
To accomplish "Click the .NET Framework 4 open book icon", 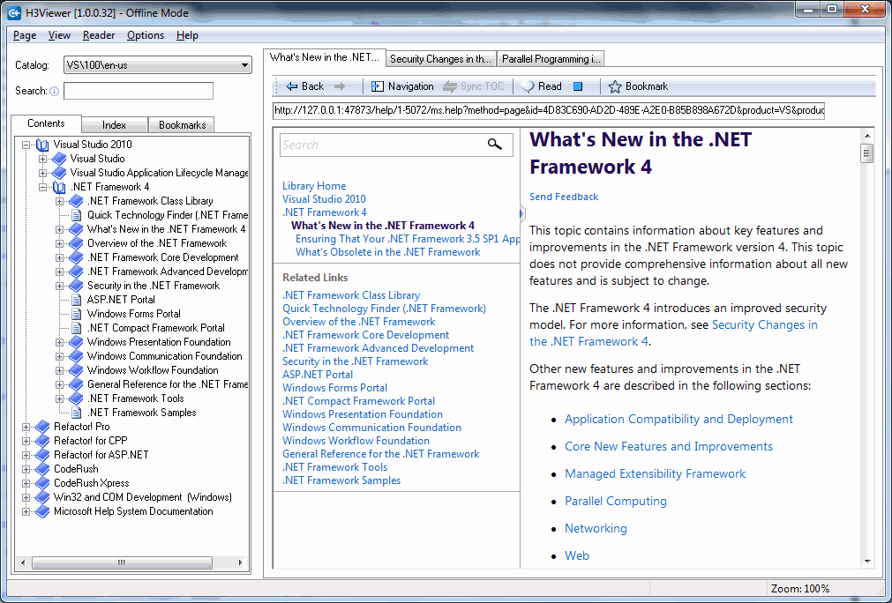I will 59,187.
